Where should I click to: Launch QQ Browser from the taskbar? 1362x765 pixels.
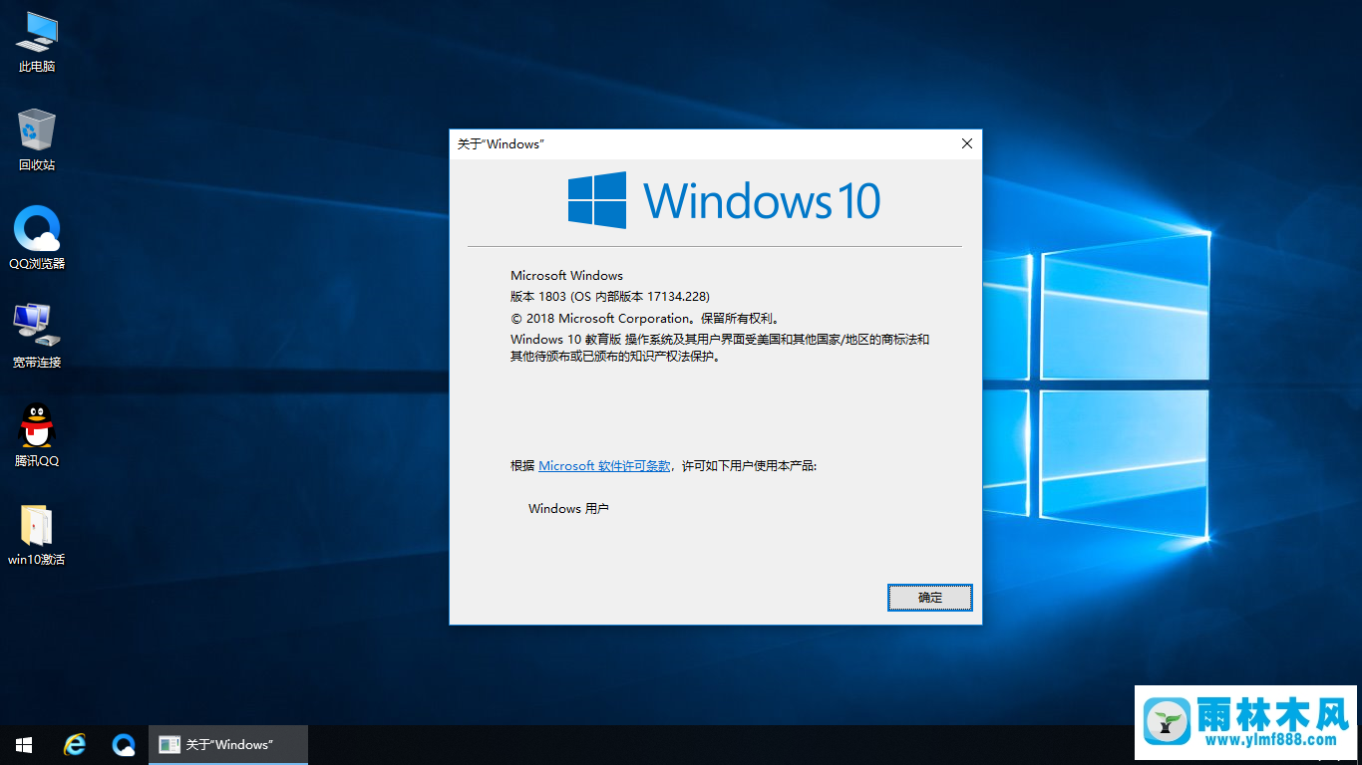pyautogui.click(x=124, y=745)
